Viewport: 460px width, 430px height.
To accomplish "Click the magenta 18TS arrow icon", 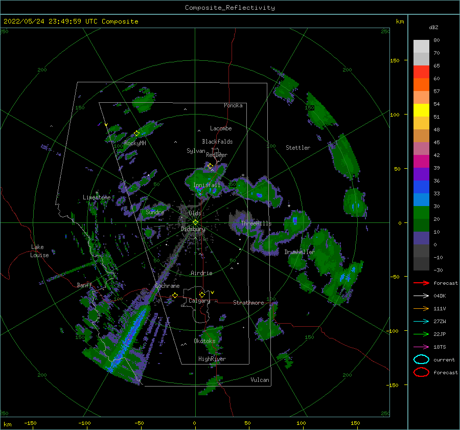I will [x=421, y=347].
